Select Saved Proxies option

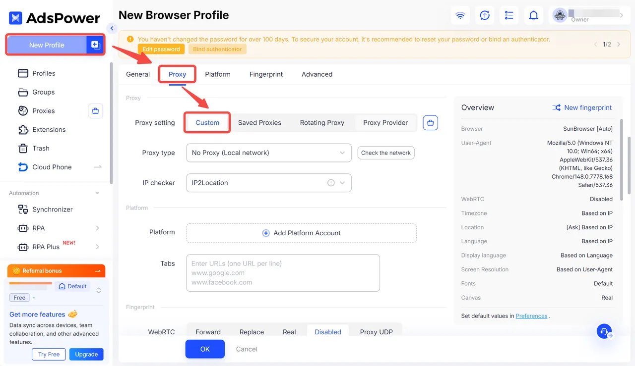[259, 122]
